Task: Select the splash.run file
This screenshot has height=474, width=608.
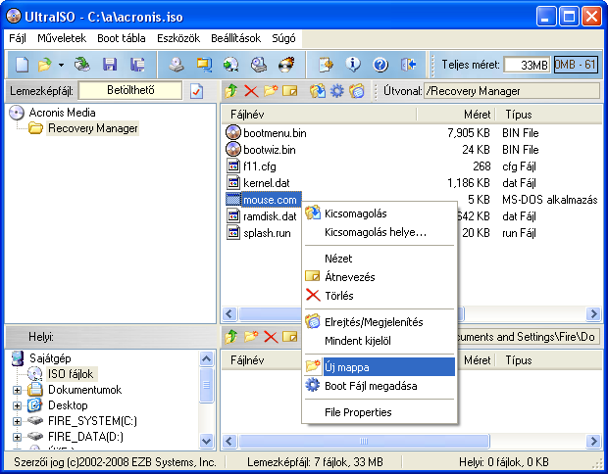Action: coord(267,233)
